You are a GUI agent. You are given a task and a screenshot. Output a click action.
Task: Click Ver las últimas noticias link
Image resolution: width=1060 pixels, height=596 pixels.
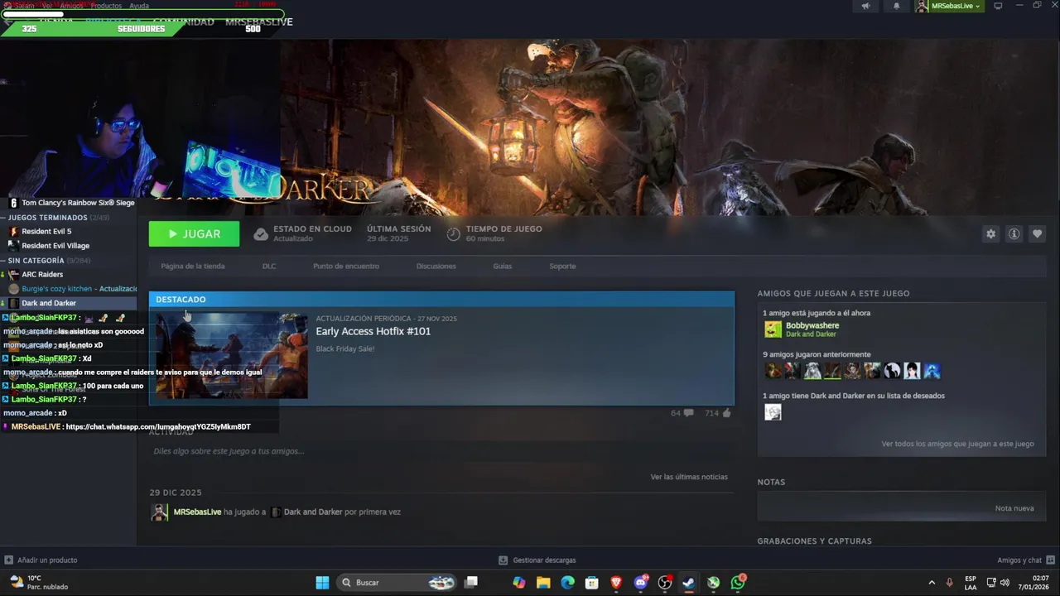[x=689, y=477]
